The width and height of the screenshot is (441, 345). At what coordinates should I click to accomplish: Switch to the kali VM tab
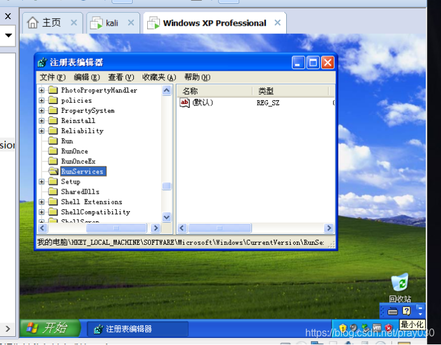112,23
